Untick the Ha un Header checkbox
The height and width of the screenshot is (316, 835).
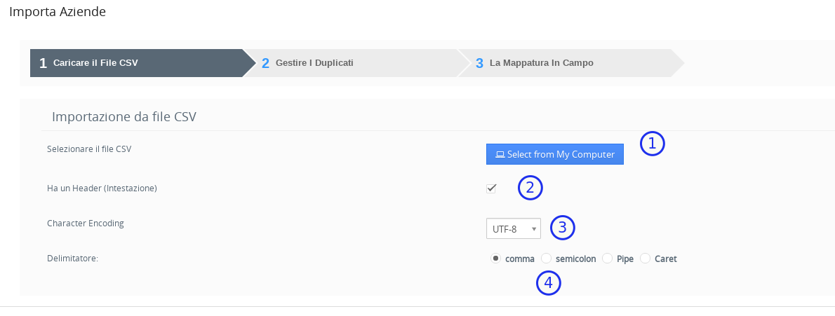[491, 188]
